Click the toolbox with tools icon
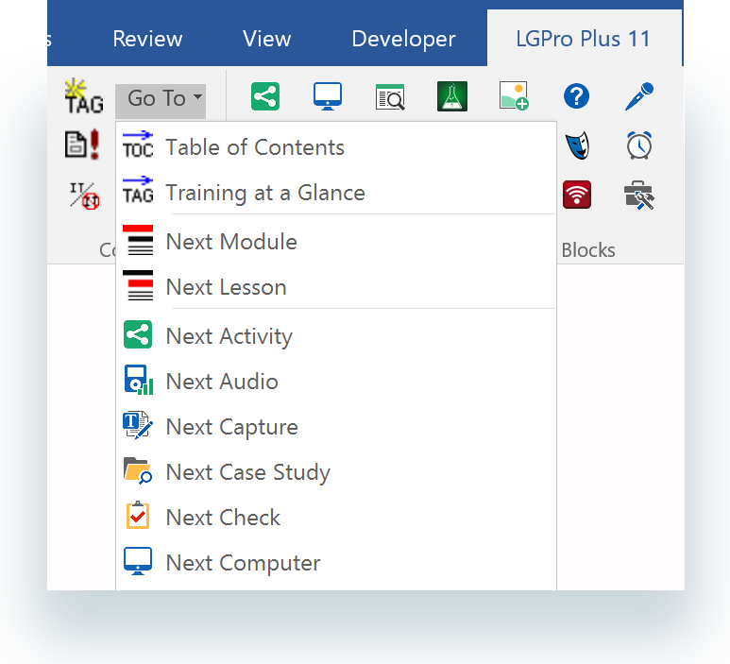The width and height of the screenshot is (730, 664). (x=639, y=195)
